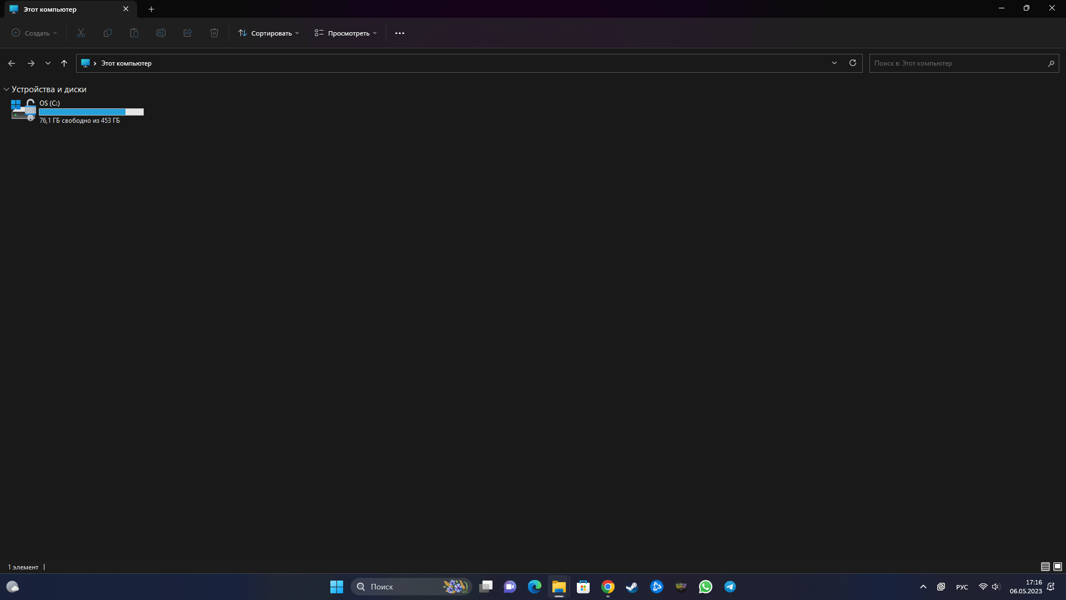Go up one folder level

point(64,63)
